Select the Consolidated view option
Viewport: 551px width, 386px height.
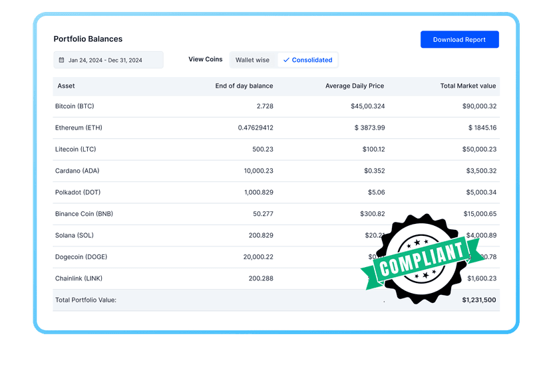308,60
